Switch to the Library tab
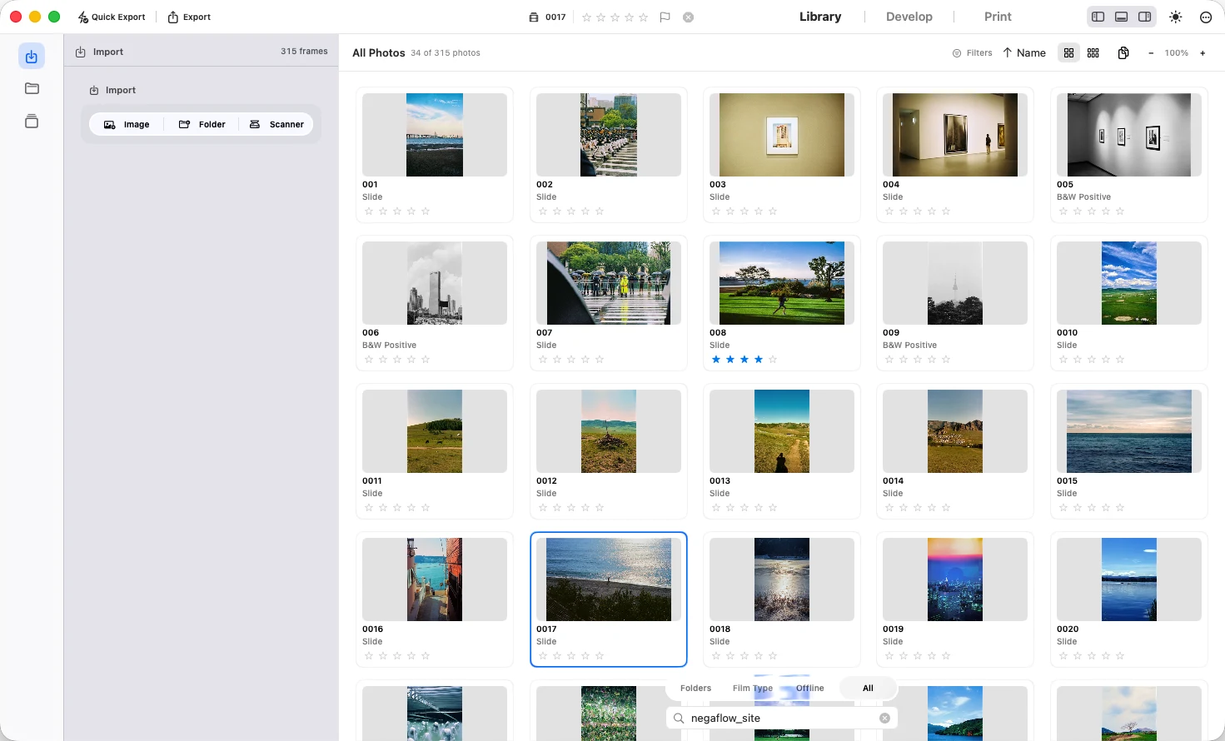This screenshot has width=1225, height=741. 820,17
